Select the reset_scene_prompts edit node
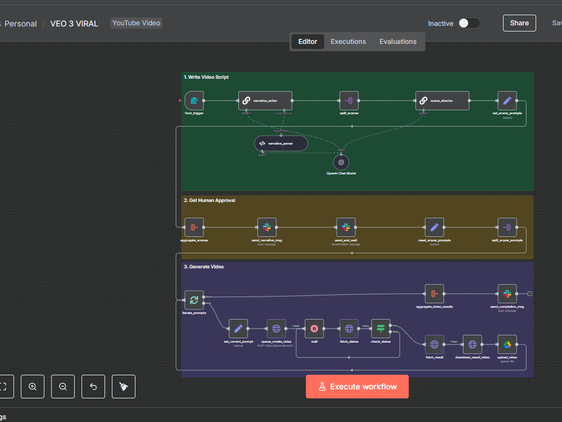The height and width of the screenshot is (422, 562). pos(434,227)
